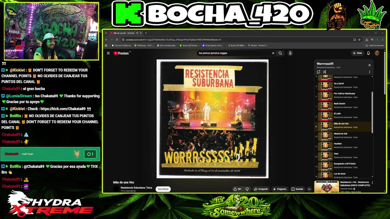Open YouTube notifications bell
Viewport: 390px width, 219px height.
pyautogui.click(x=368, y=53)
